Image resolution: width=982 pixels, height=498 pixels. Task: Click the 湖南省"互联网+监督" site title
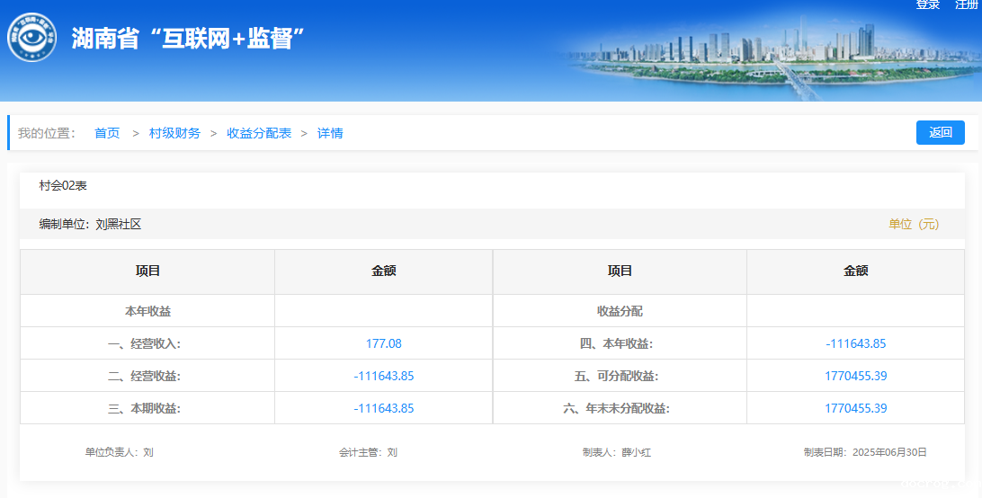(188, 39)
